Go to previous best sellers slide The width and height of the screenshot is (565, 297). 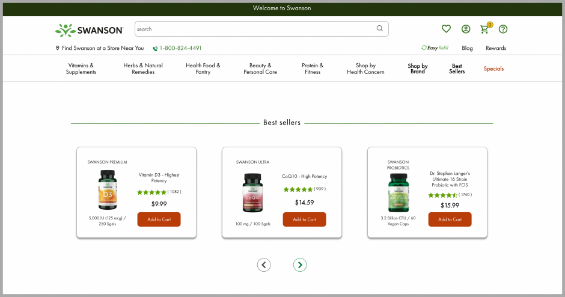tap(264, 265)
